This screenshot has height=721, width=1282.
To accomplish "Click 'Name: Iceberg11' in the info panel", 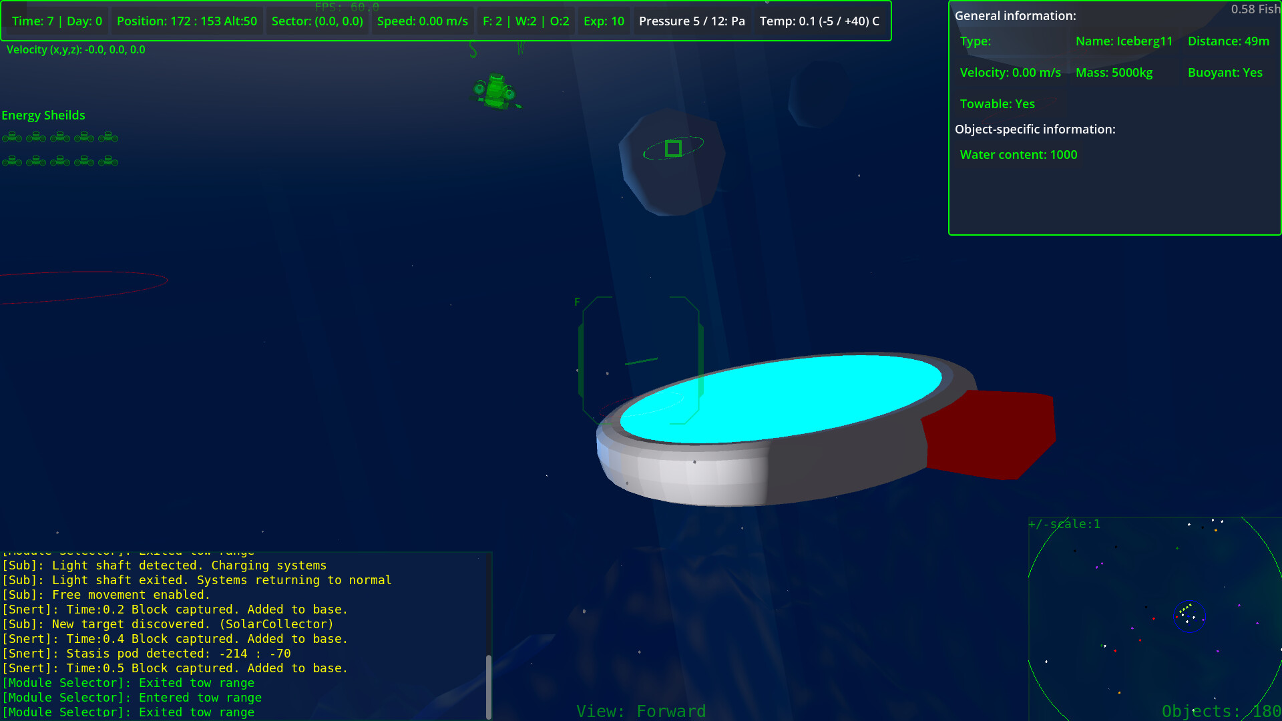I will (x=1124, y=41).
